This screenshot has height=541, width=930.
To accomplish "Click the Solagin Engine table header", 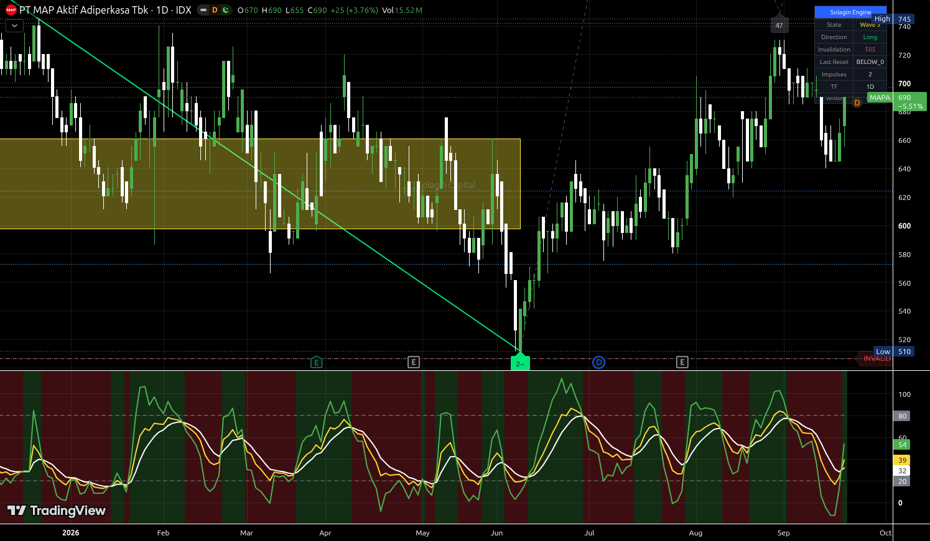I will (x=850, y=12).
